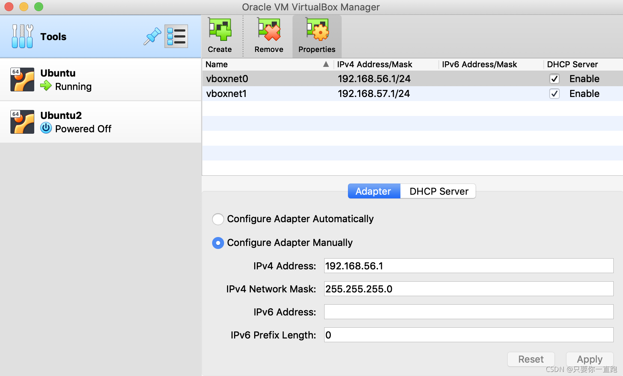Click the IPv4 Network Mask field
The width and height of the screenshot is (623, 376).
point(469,289)
